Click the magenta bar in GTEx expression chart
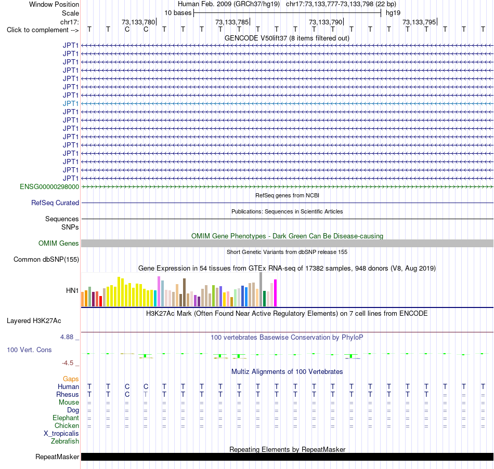Viewport: 494px width, 469px height. click(276, 293)
